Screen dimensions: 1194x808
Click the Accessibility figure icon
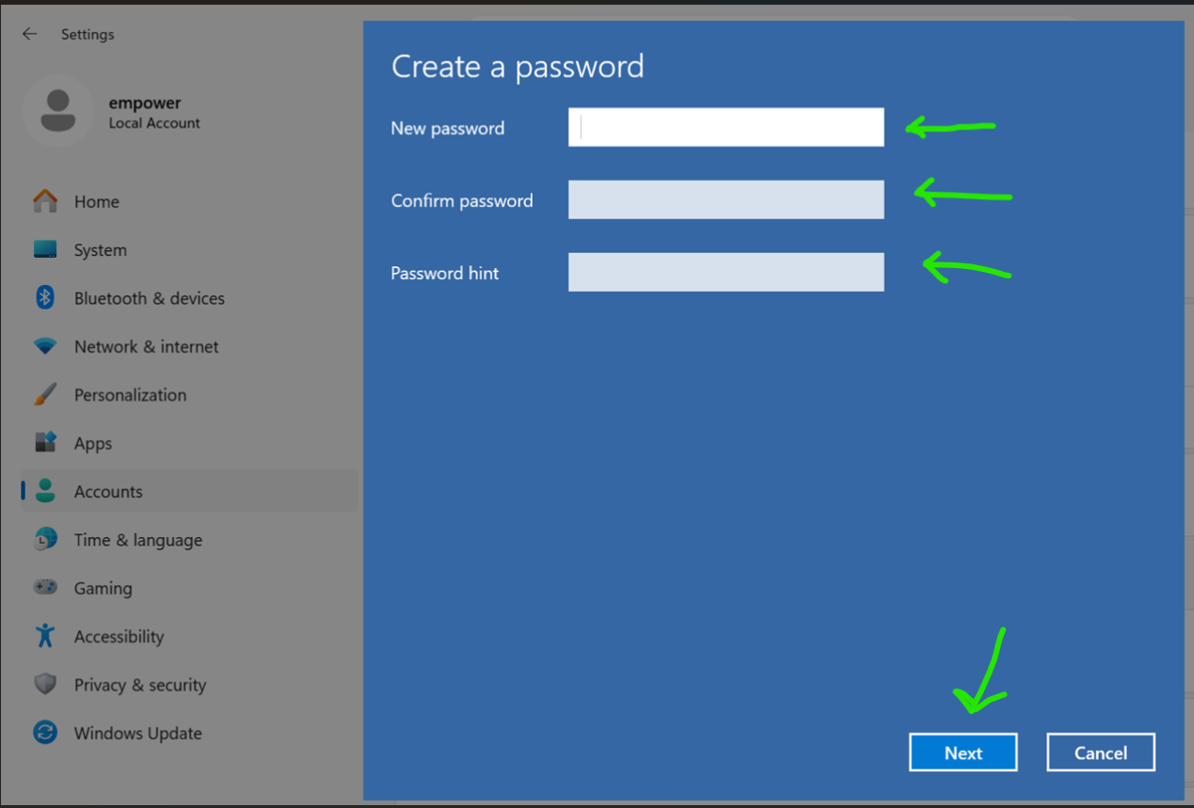[45, 636]
